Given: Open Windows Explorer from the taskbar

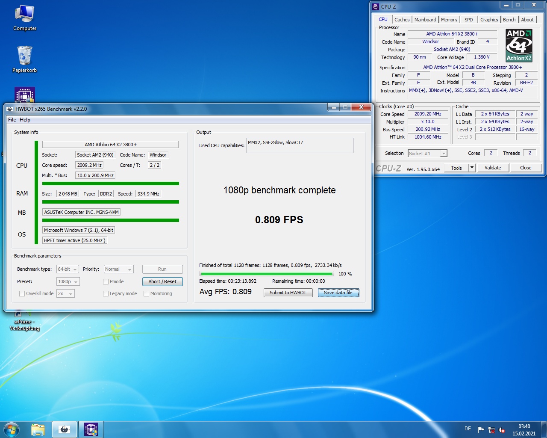Looking at the screenshot, I should point(38,429).
